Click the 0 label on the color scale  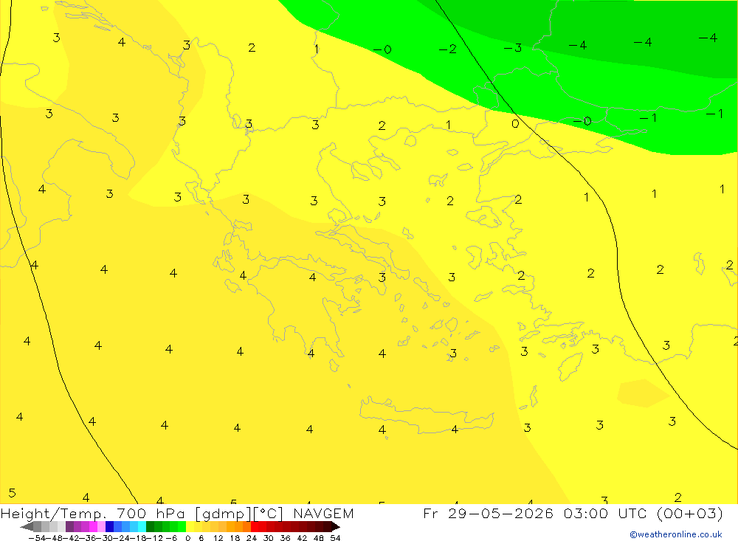187,538
